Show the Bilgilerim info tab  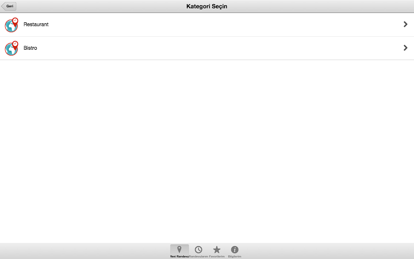click(x=234, y=251)
